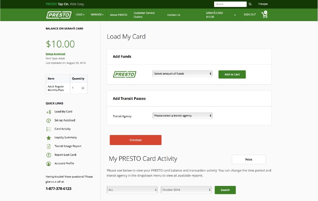Click SIGN OUT in the header
Screen dimensions: 318x201
coord(250,14)
